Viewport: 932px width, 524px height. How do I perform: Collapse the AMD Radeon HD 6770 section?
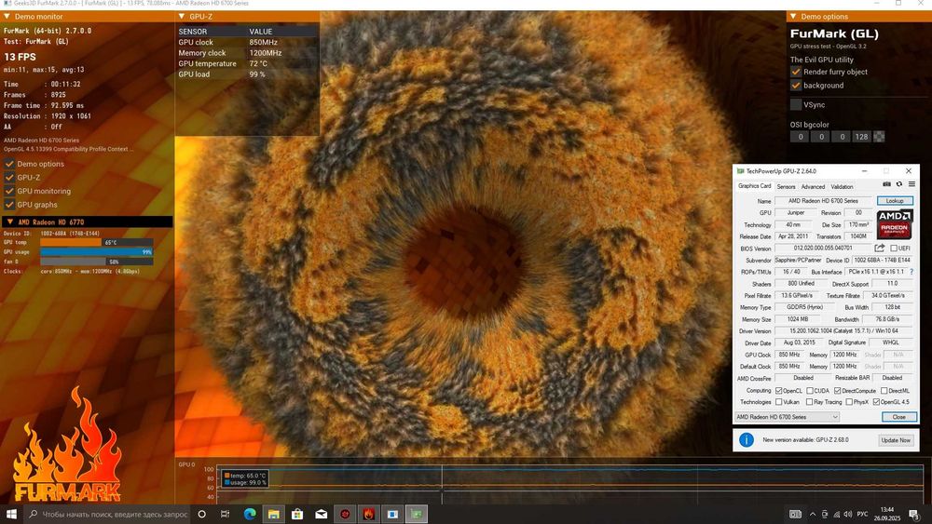[10, 222]
